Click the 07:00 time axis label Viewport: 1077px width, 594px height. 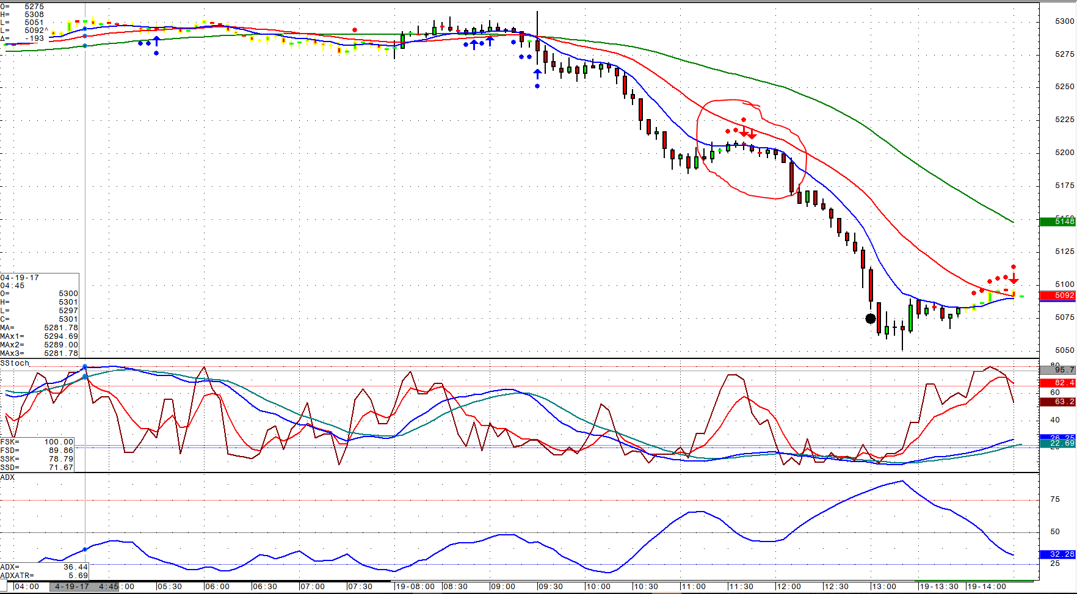tap(313, 587)
